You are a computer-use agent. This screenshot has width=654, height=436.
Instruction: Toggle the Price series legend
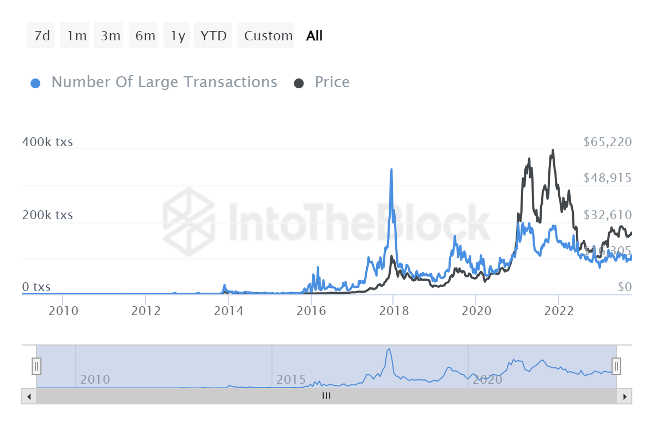(332, 82)
